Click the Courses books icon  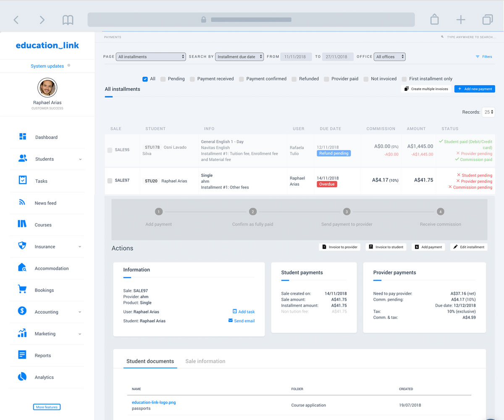click(x=23, y=224)
